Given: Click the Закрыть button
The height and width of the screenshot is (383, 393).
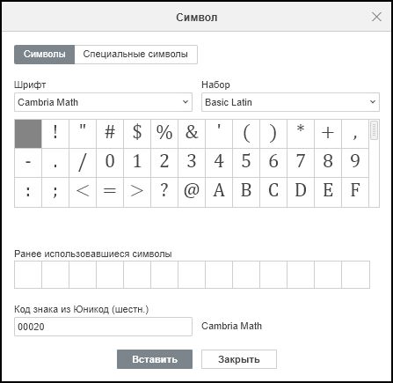Looking at the screenshot, I should click(239, 359).
